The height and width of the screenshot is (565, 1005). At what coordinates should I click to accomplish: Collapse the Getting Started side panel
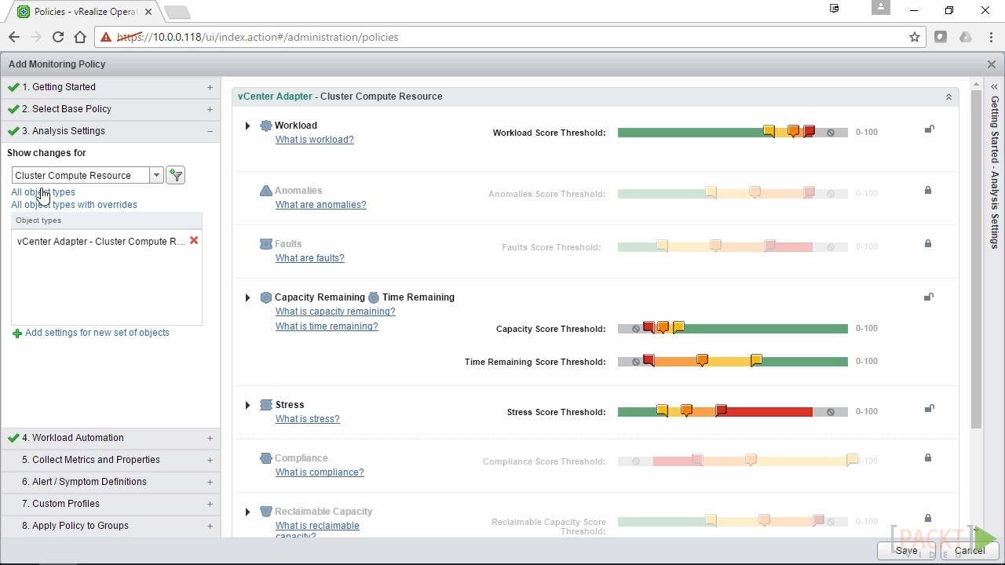(x=994, y=86)
